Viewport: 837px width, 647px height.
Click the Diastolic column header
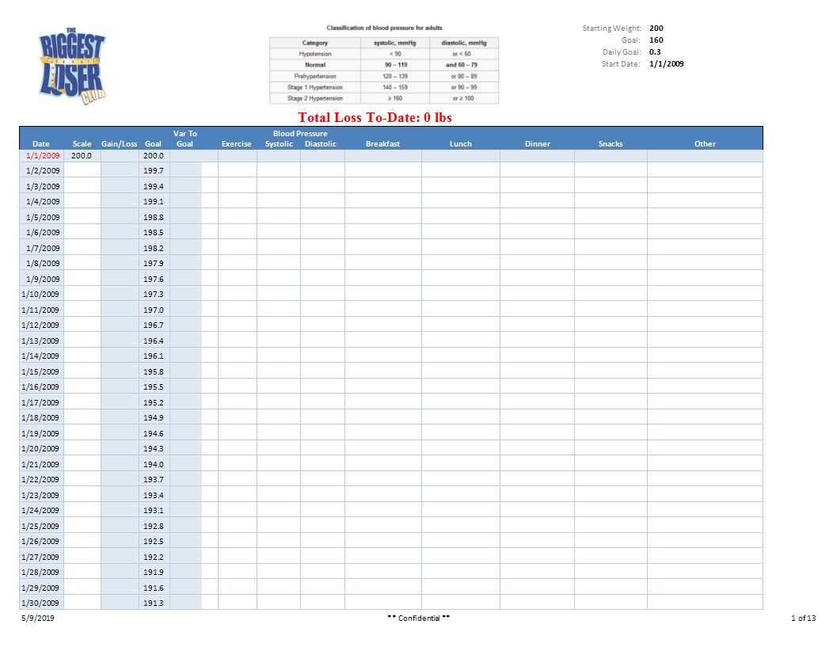(320, 143)
